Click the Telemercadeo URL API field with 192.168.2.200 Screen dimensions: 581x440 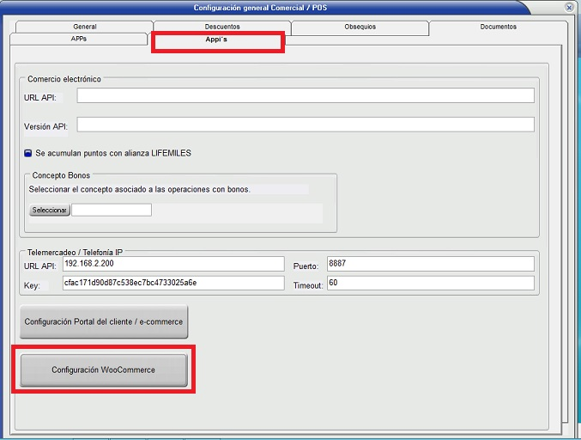(x=172, y=264)
